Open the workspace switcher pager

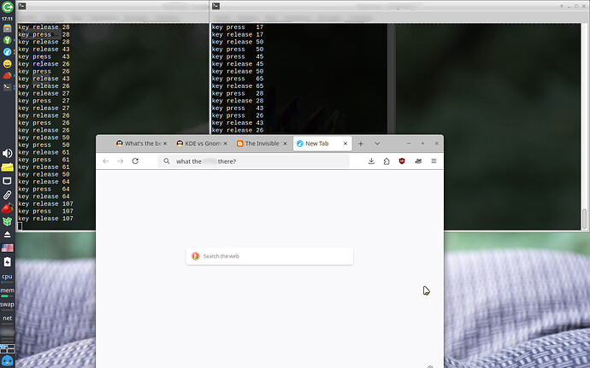click(7, 348)
